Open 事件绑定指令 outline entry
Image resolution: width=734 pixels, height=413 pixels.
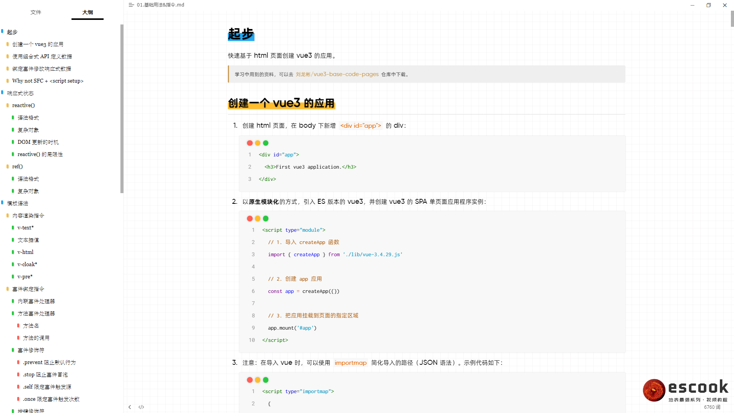tap(28, 289)
